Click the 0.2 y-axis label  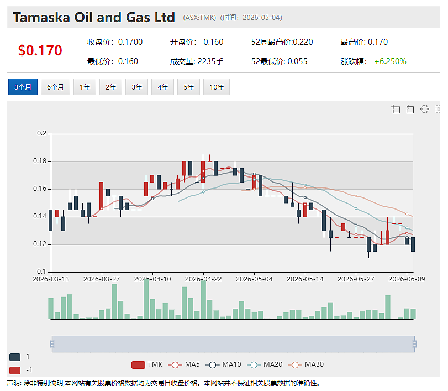click(42, 133)
